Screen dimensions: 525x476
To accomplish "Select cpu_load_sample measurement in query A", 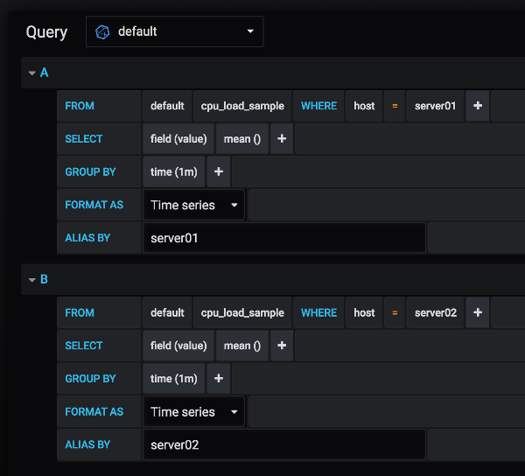I will pos(242,106).
